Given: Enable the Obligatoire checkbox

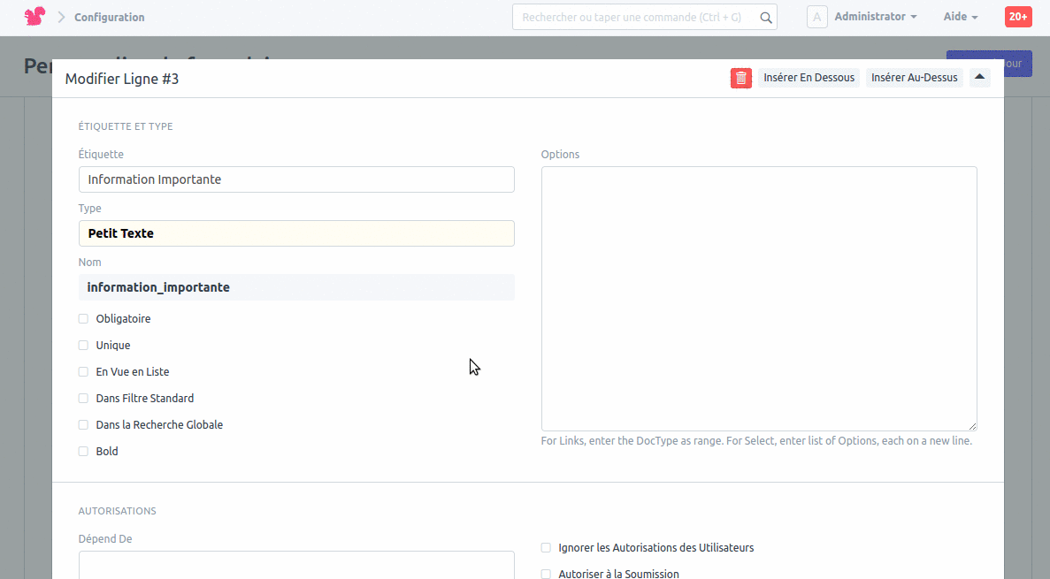Looking at the screenshot, I should (x=83, y=319).
